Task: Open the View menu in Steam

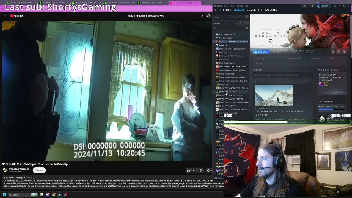Action: (x=226, y=6)
